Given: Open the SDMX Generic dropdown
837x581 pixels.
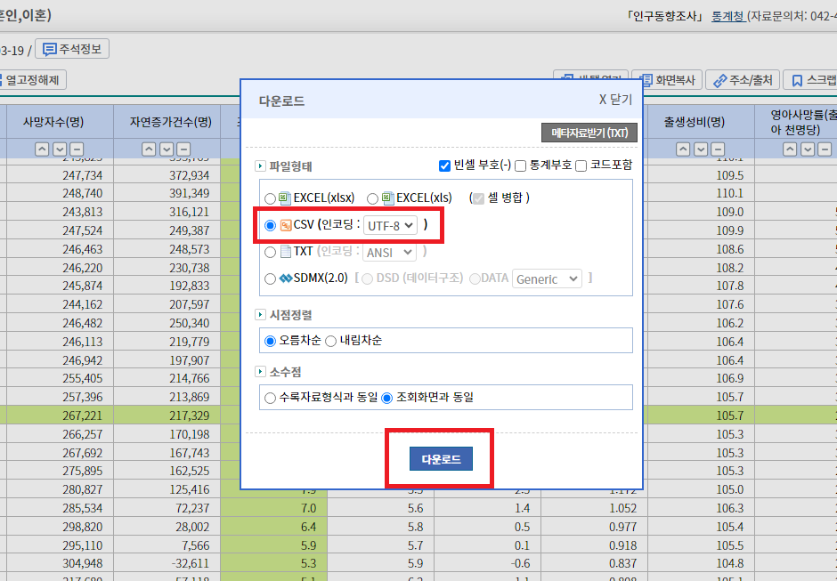Looking at the screenshot, I should coord(547,279).
